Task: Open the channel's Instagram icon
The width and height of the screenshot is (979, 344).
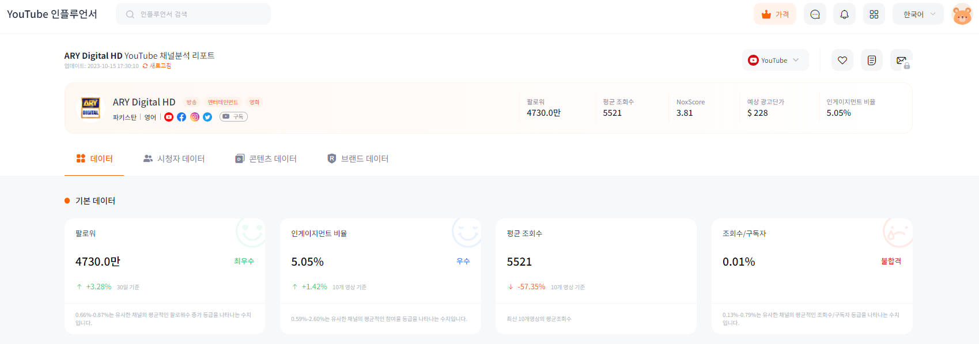Action: [x=195, y=117]
